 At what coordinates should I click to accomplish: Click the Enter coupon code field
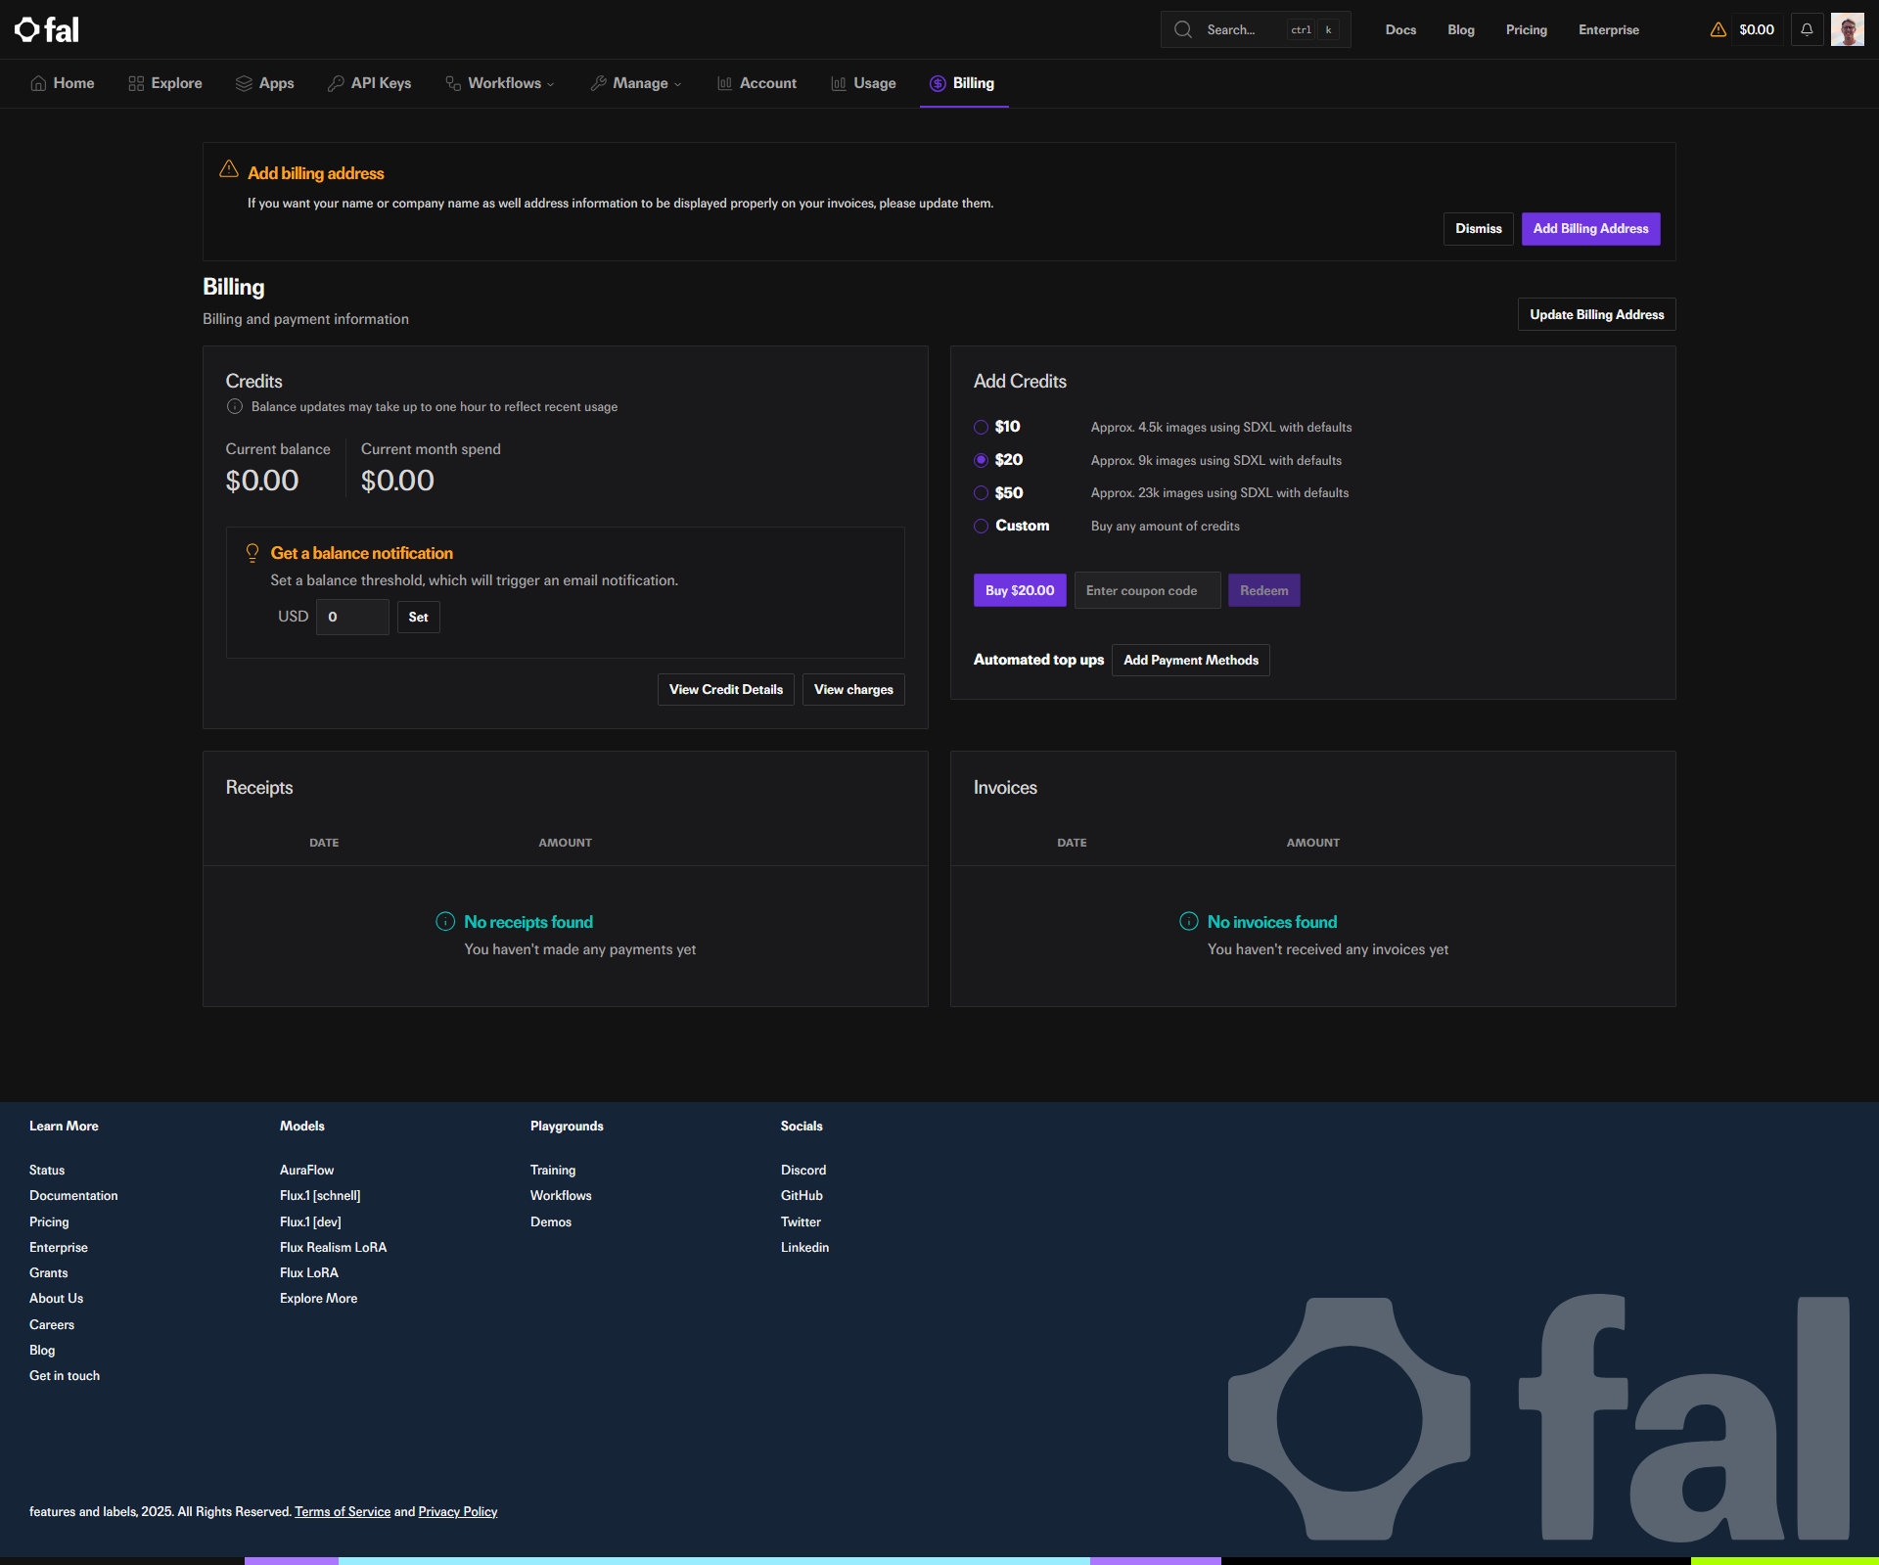(x=1147, y=590)
